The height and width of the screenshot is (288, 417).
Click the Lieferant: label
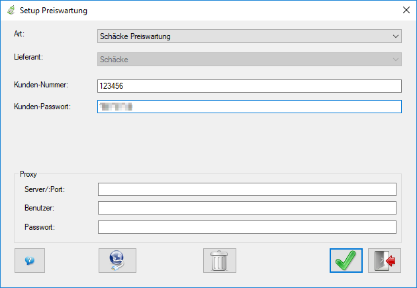pos(28,57)
